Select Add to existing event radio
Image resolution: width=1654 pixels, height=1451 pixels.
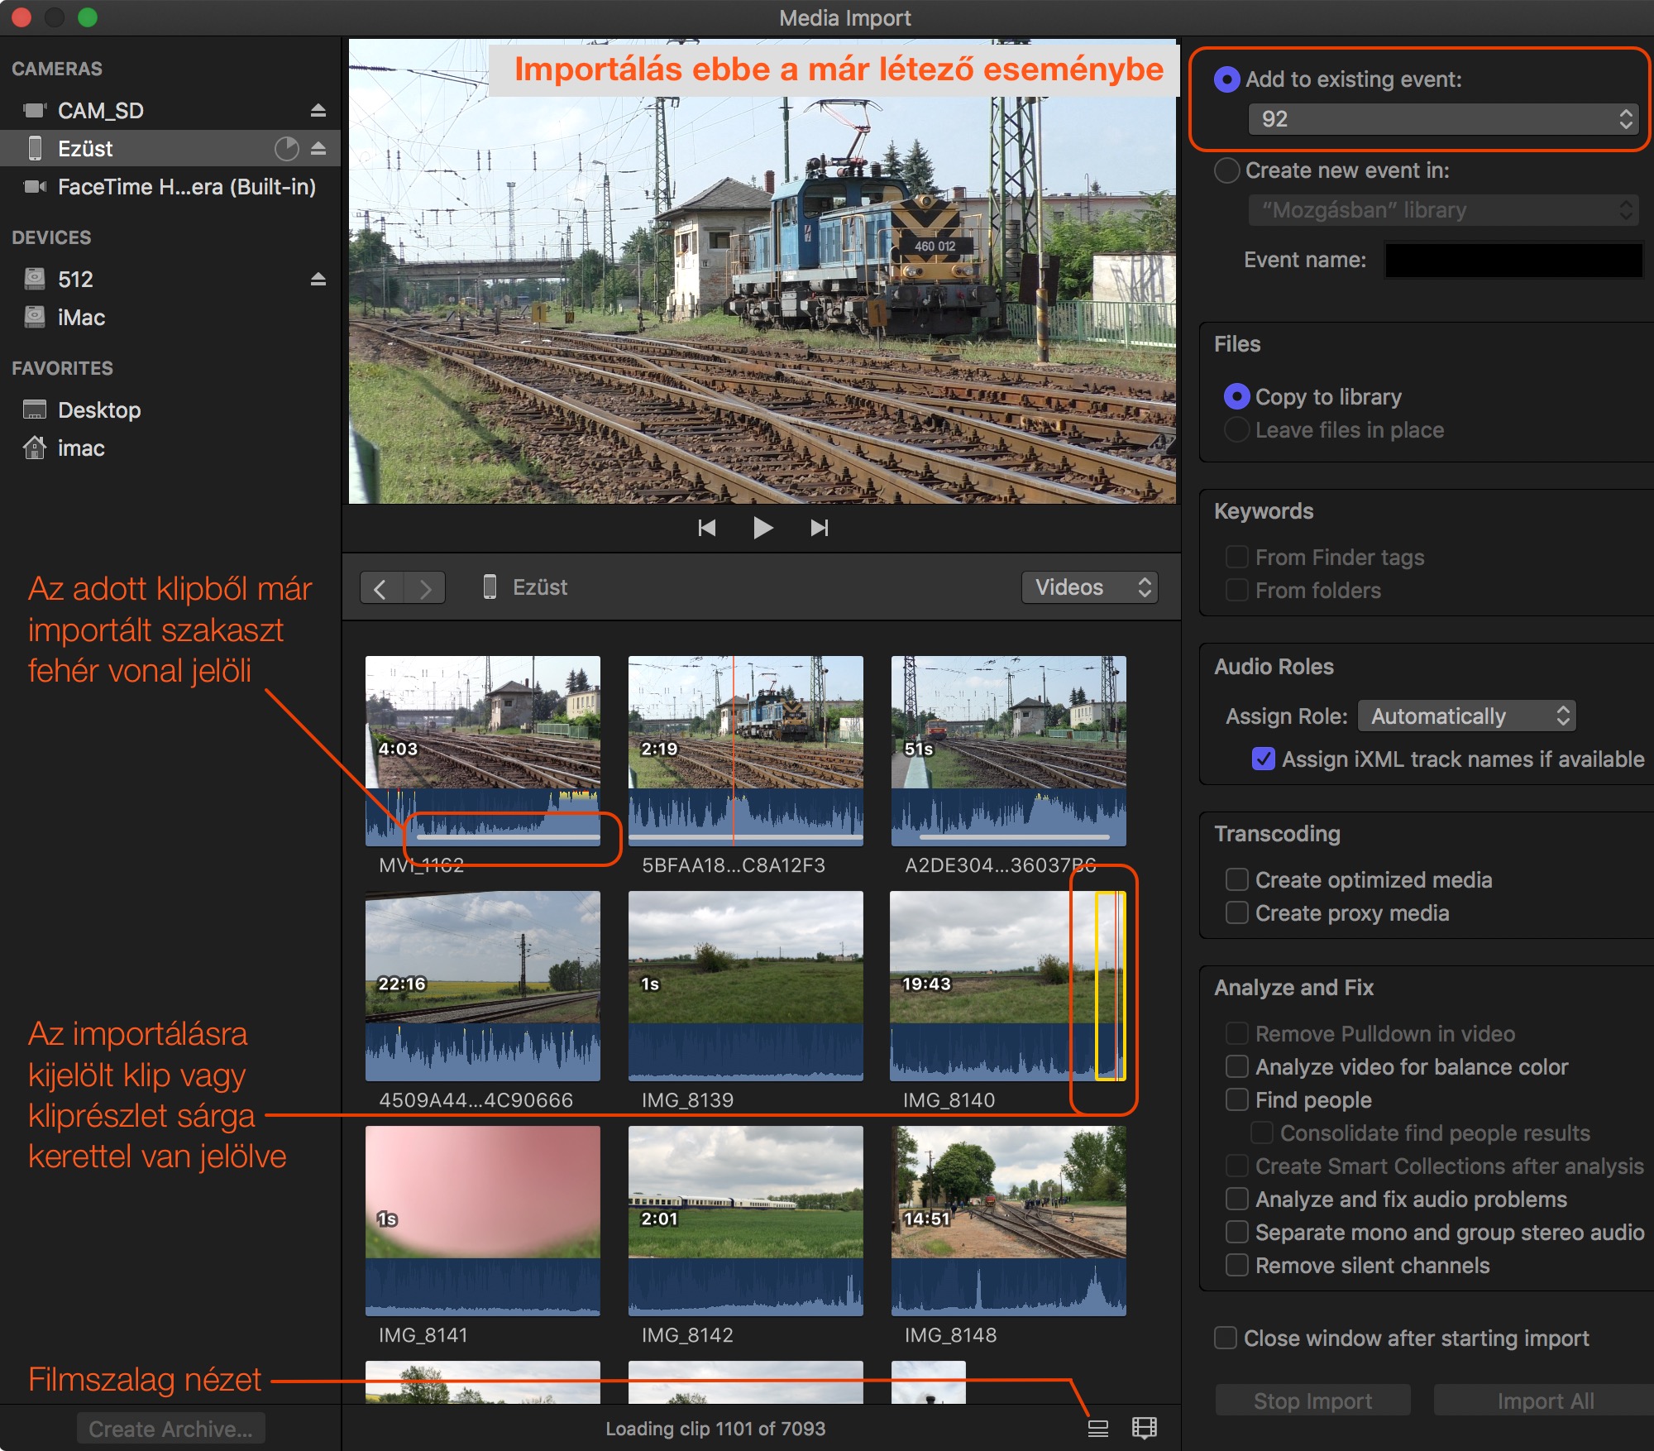coord(1226,79)
